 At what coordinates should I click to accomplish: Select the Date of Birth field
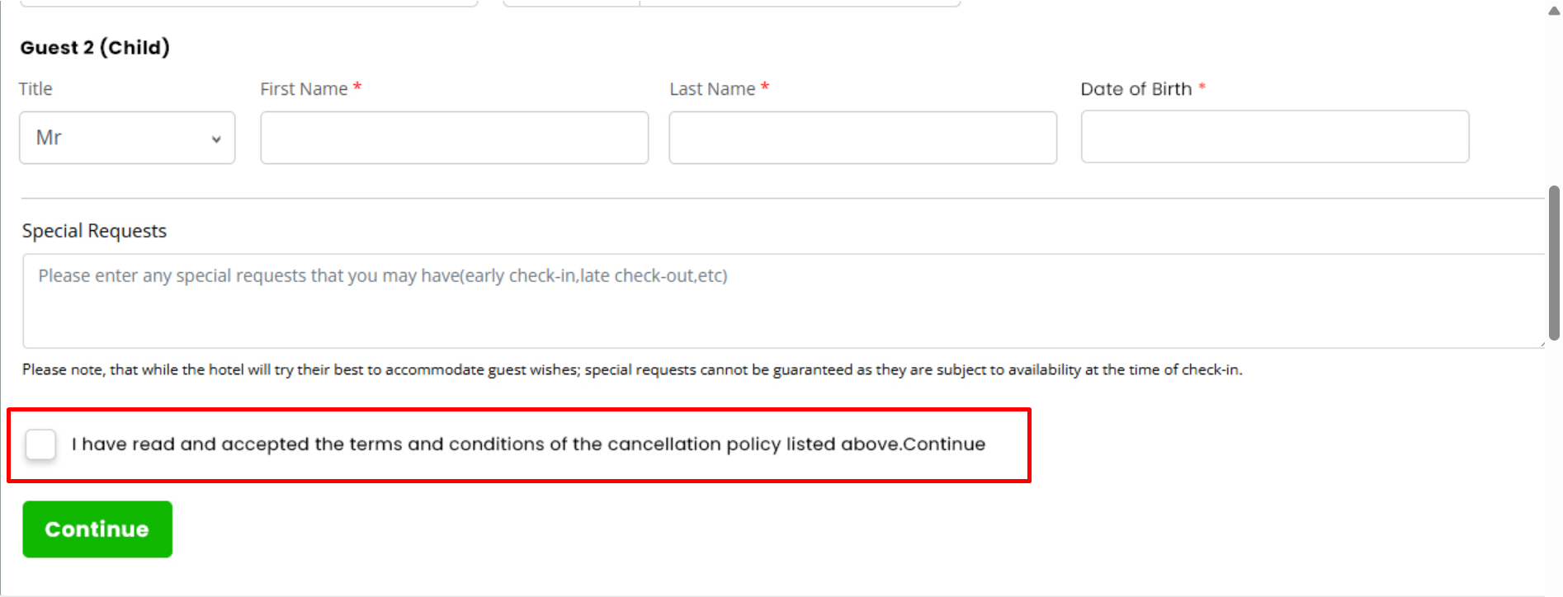pyautogui.click(x=1274, y=137)
